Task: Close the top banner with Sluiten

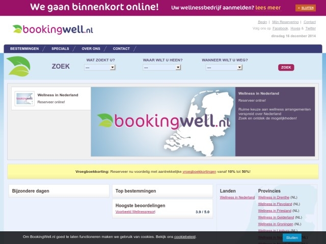Action: pos(306,8)
